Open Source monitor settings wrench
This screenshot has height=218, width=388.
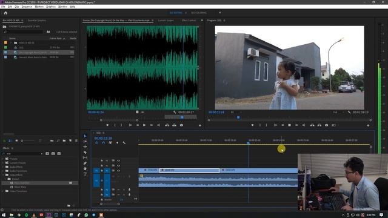[175, 112]
